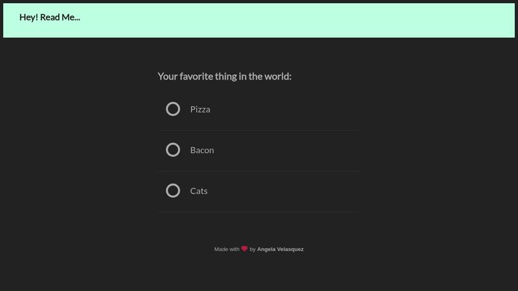Click the divider line beneath Bacon option
The image size is (518, 291).
click(x=259, y=171)
